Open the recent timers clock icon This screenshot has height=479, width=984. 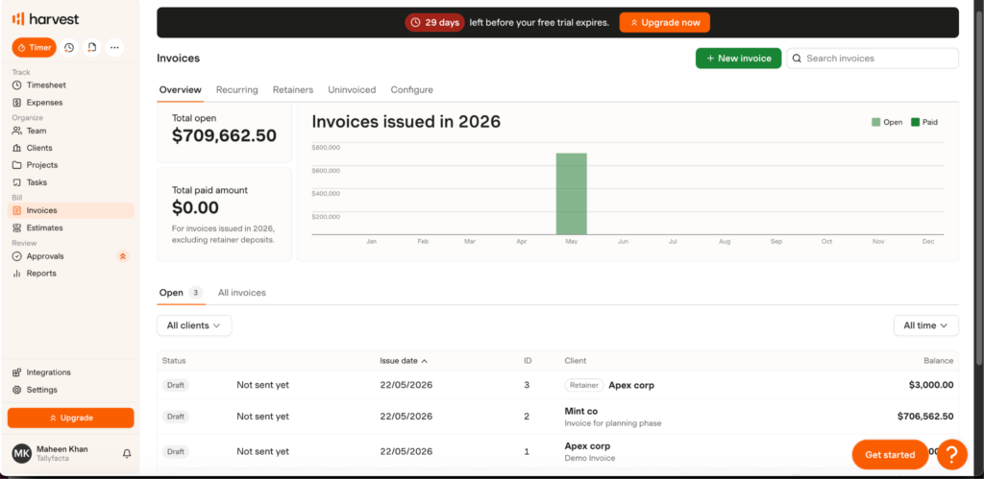point(69,48)
